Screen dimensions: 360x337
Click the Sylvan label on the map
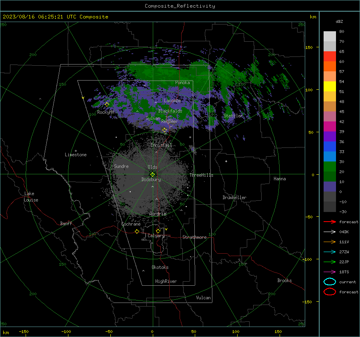(153, 118)
